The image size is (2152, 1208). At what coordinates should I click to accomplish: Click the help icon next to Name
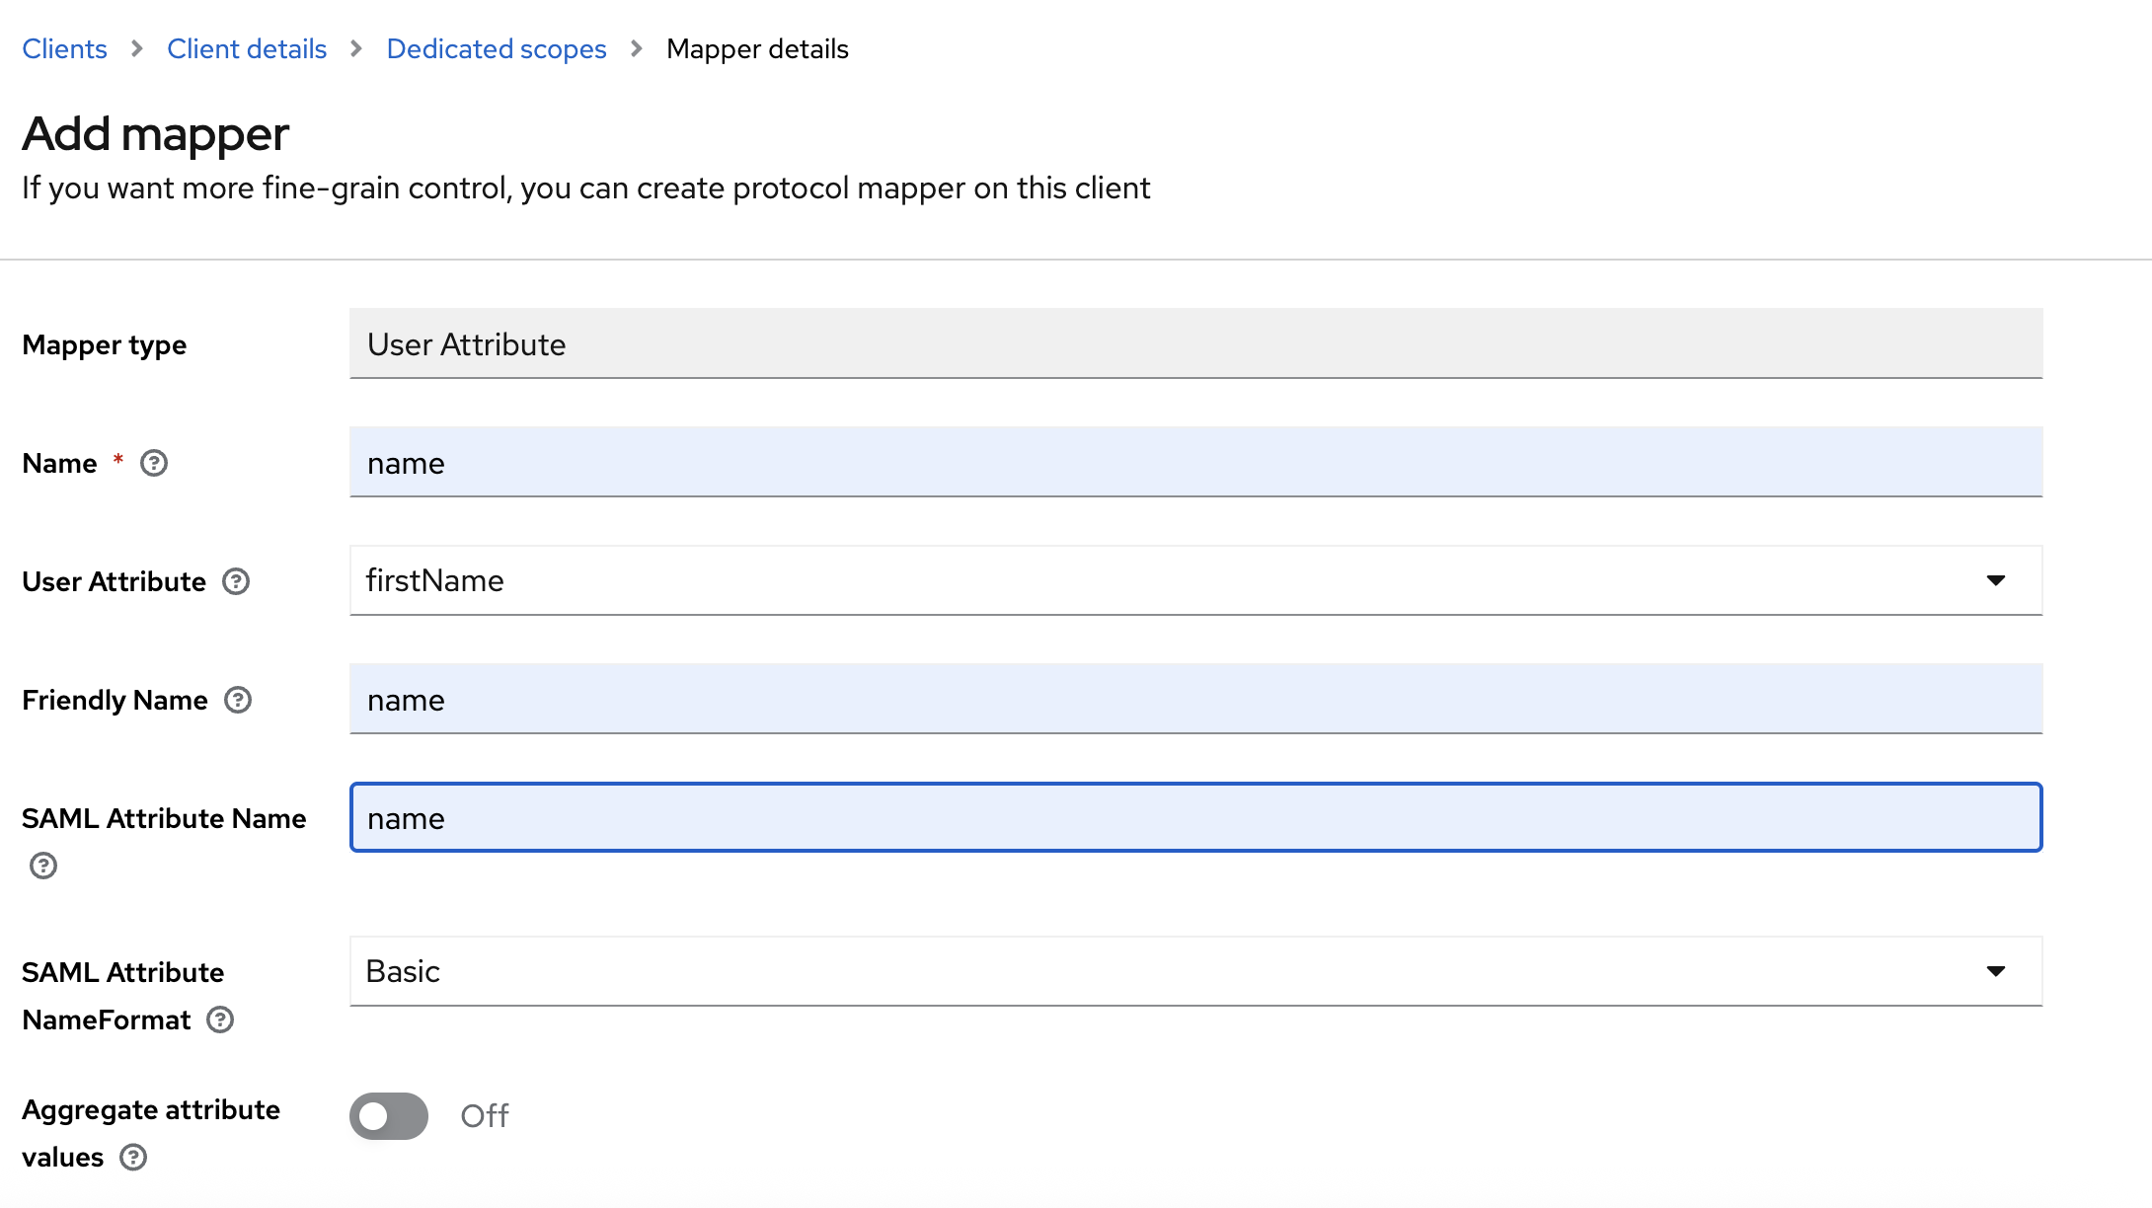[x=154, y=463]
